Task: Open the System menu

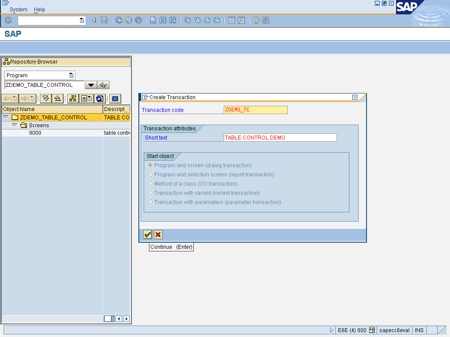Action: 18,9
